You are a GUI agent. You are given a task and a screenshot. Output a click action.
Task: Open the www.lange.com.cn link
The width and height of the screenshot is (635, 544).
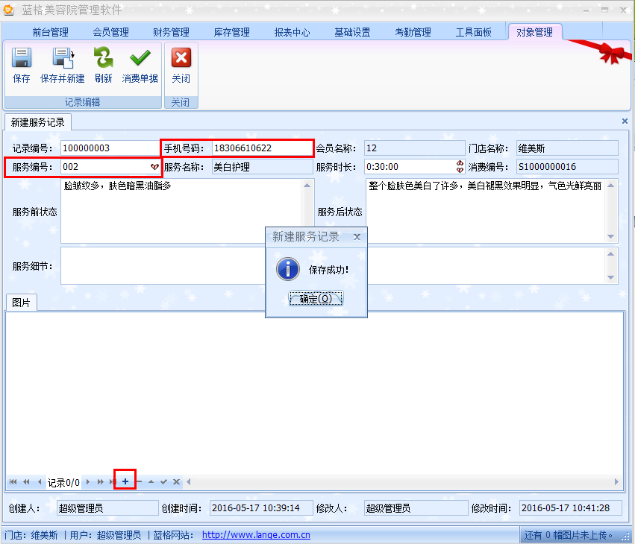pos(256,535)
